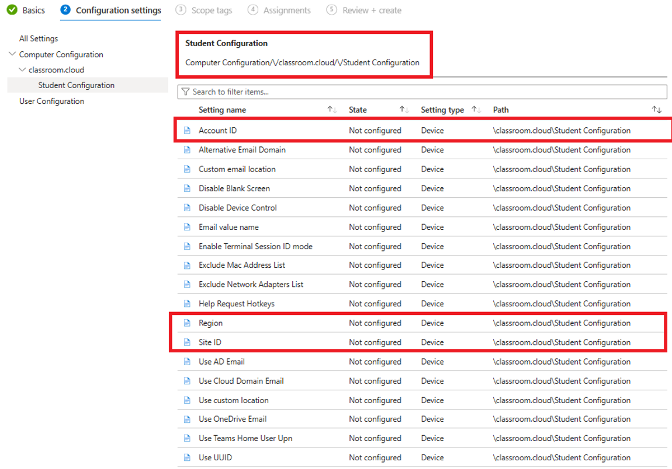The width and height of the screenshot is (672, 469).
Task: Click the Search to filter items field
Action: coord(422,92)
